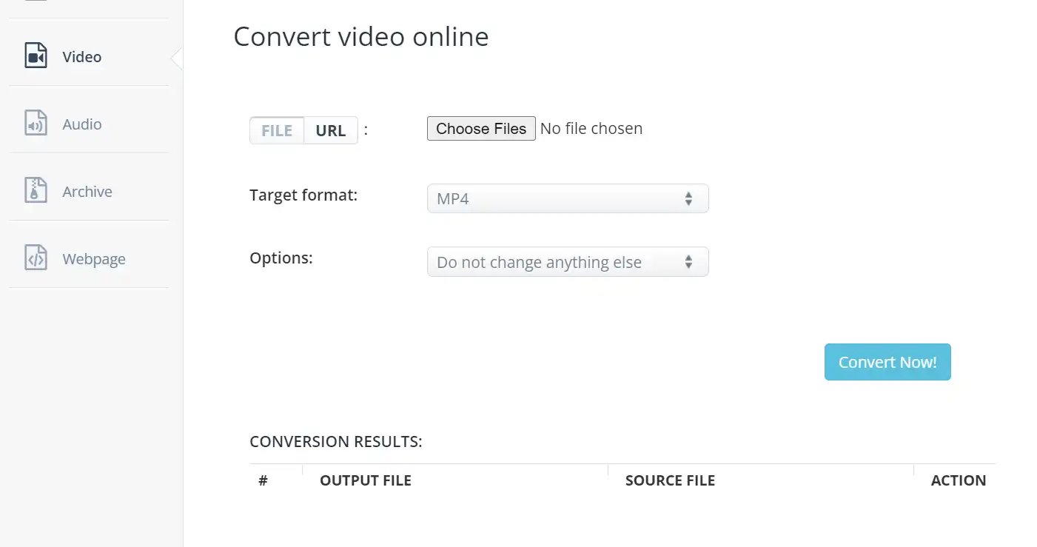
Task: Expand the Options dropdown list
Action: coord(568,262)
